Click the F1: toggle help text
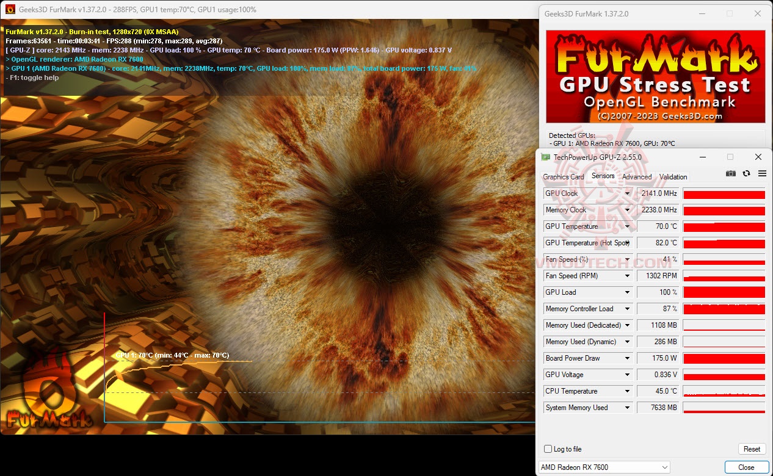 32,78
